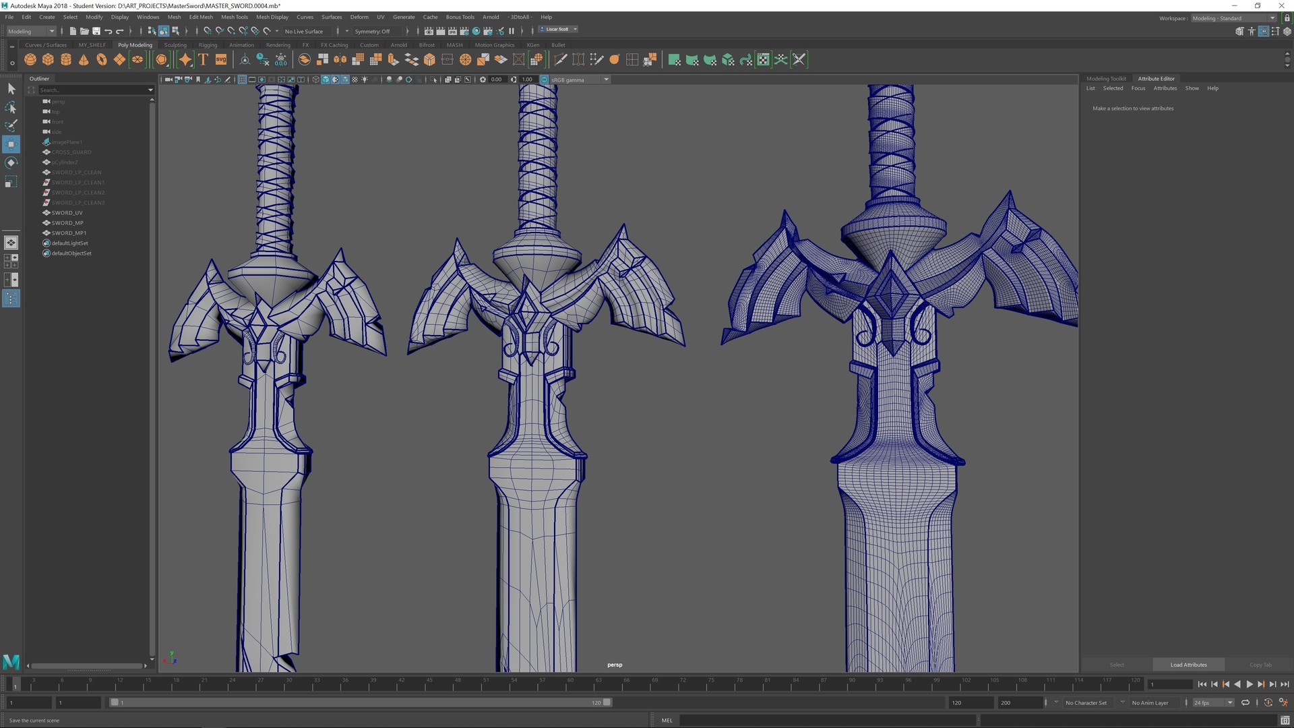This screenshot has height=728, width=1294.
Task: Create a polygon cone from shelf
Action: (x=84, y=60)
